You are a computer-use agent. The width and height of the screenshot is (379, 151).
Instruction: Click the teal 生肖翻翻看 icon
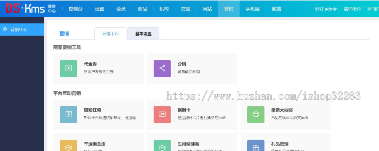click(162, 146)
